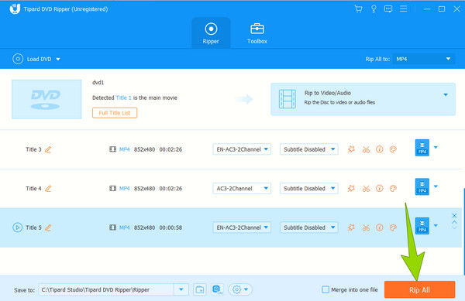This screenshot has height=301, width=465.
Task: Toggle the hardware acceleration chip icon
Action: tap(217, 289)
